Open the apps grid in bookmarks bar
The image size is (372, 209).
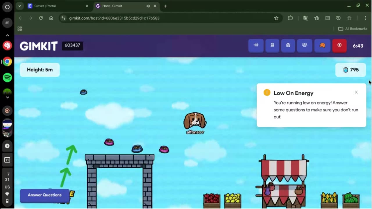20,29
